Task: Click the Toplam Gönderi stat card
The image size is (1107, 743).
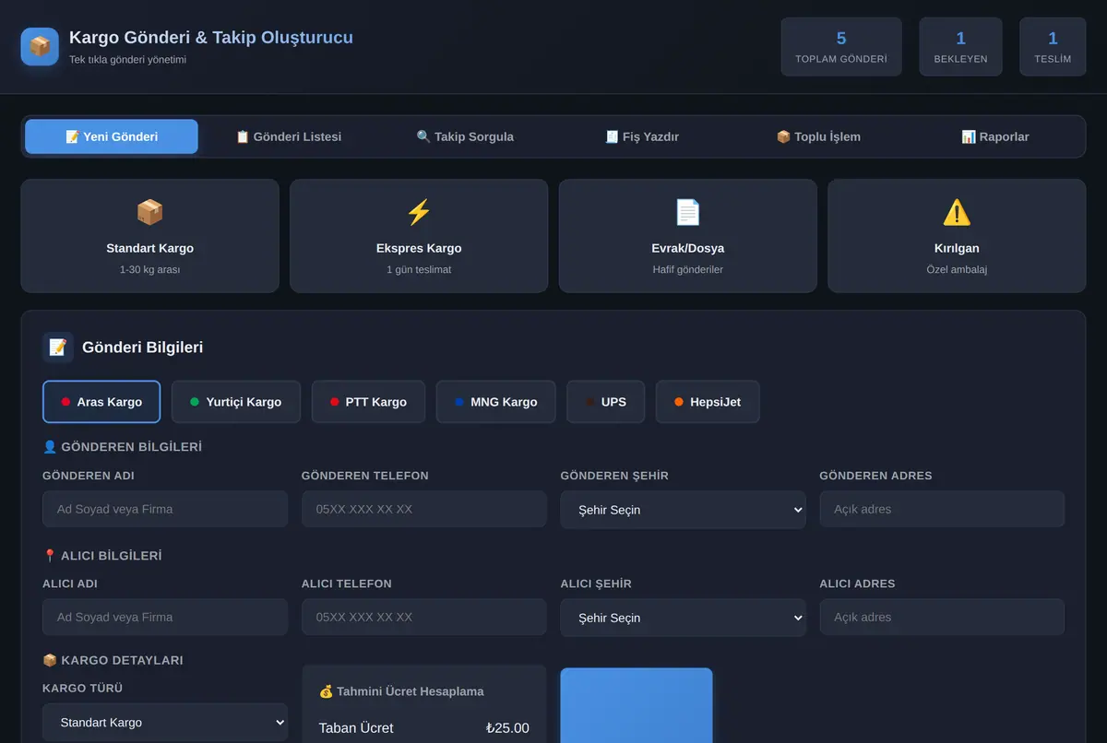Action: 841,46
